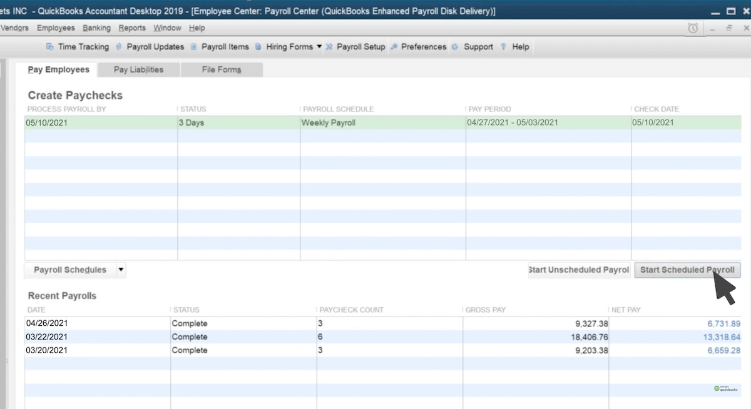Select recent payroll dated 04/26/2021
Viewport: 751px width, 409px height.
[46, 323]
